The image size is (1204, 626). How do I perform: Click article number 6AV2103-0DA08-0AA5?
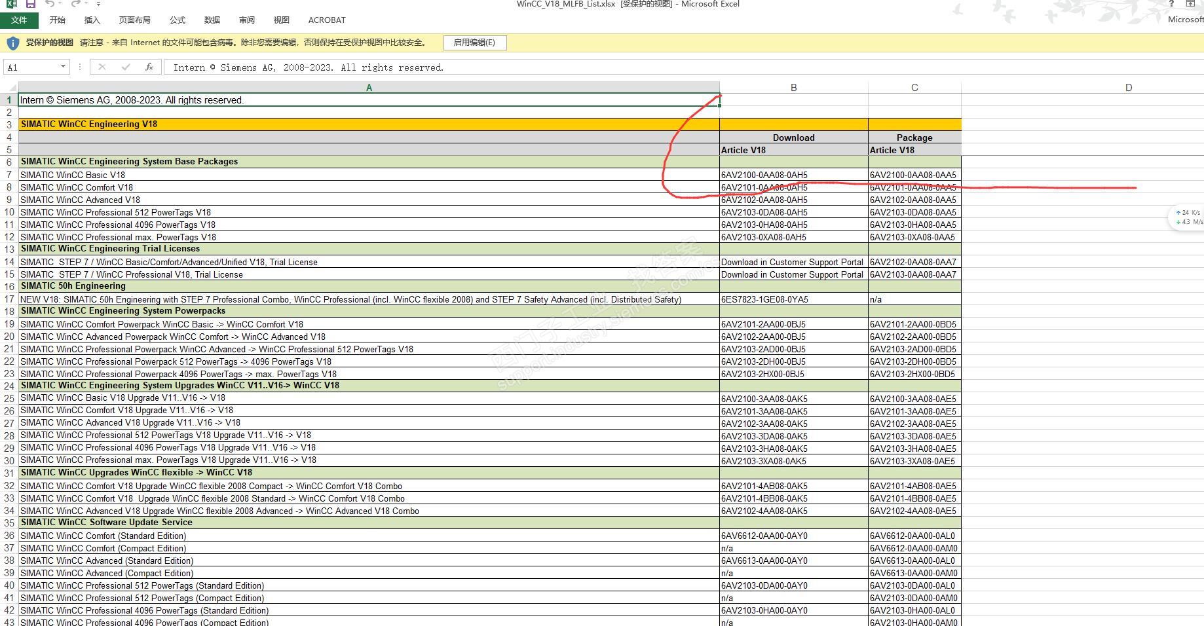[914, 212]
